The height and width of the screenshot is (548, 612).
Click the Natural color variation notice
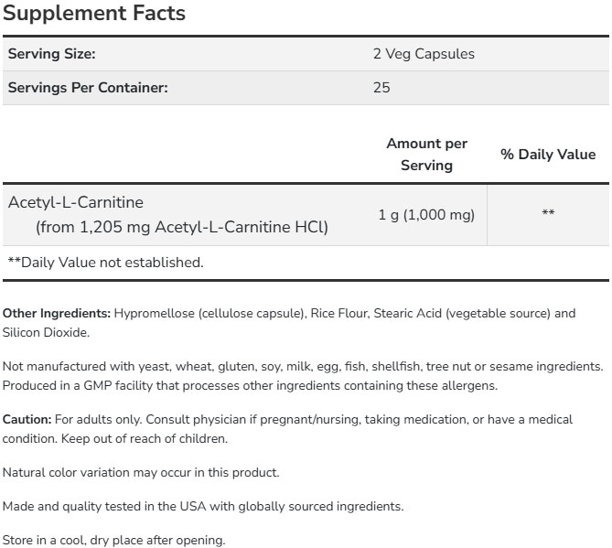point(141,472)
